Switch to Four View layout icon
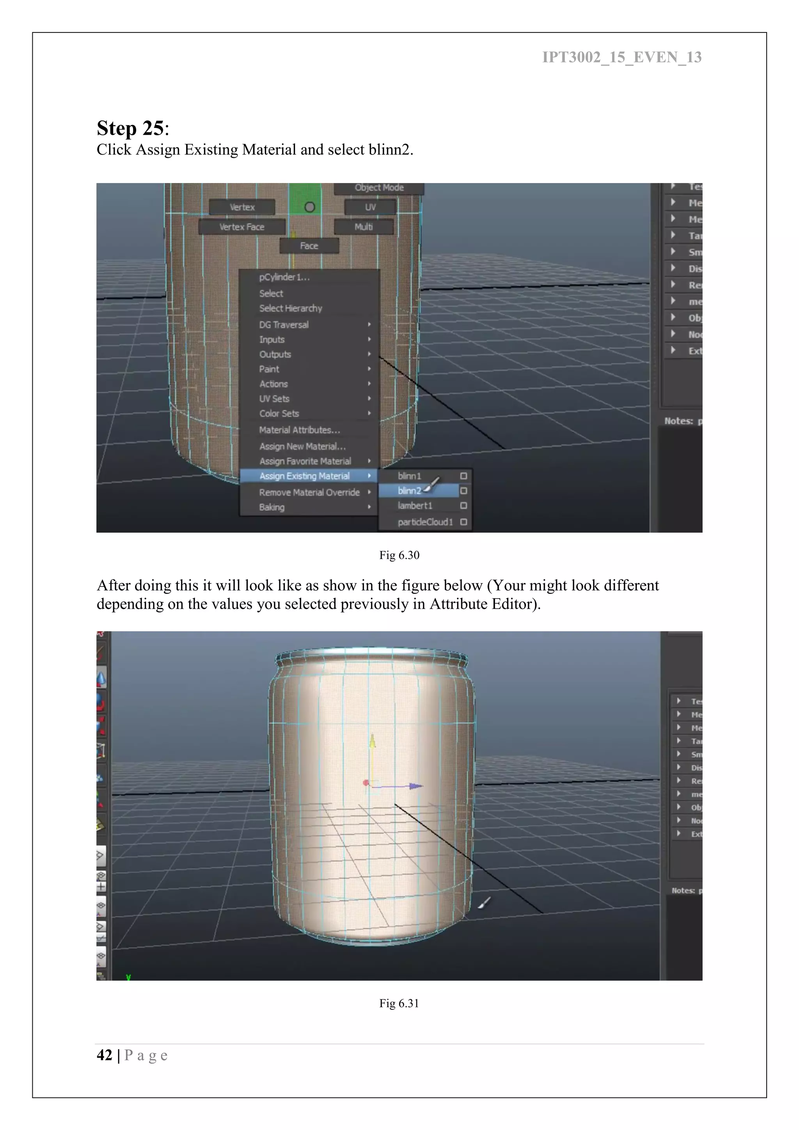 [x=101, y=882]
